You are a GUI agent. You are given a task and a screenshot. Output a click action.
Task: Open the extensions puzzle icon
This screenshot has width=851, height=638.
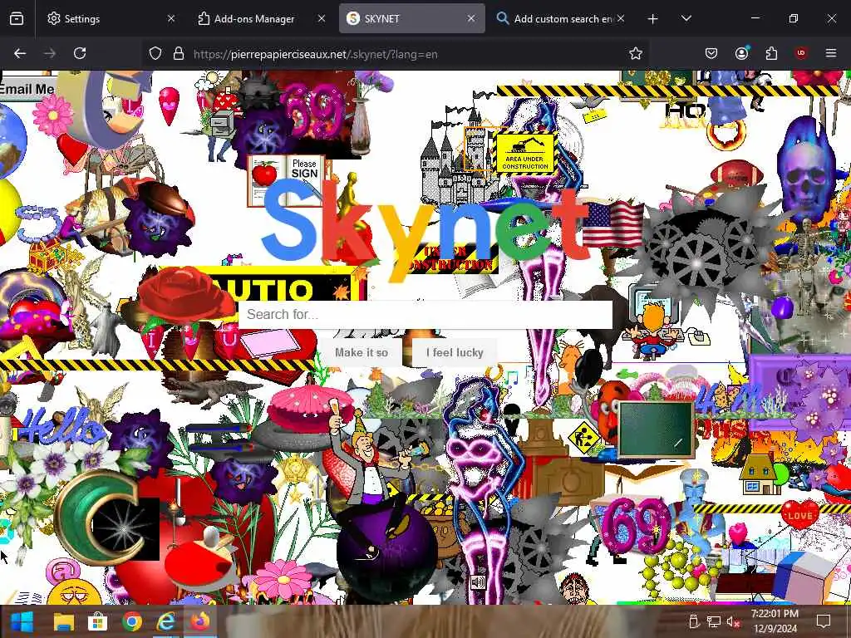tap(771, 54)
